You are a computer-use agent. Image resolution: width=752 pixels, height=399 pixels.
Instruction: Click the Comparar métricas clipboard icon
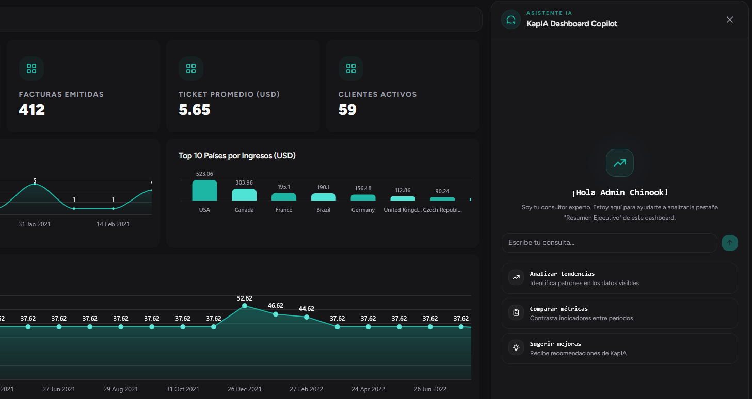point(516,312)
